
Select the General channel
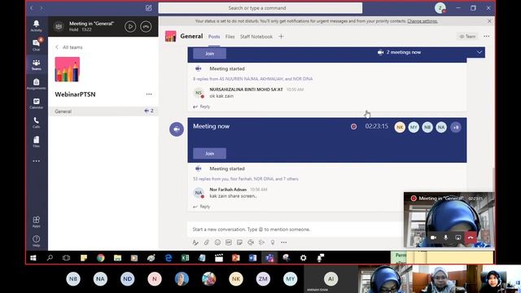click(x=103, y=112)
